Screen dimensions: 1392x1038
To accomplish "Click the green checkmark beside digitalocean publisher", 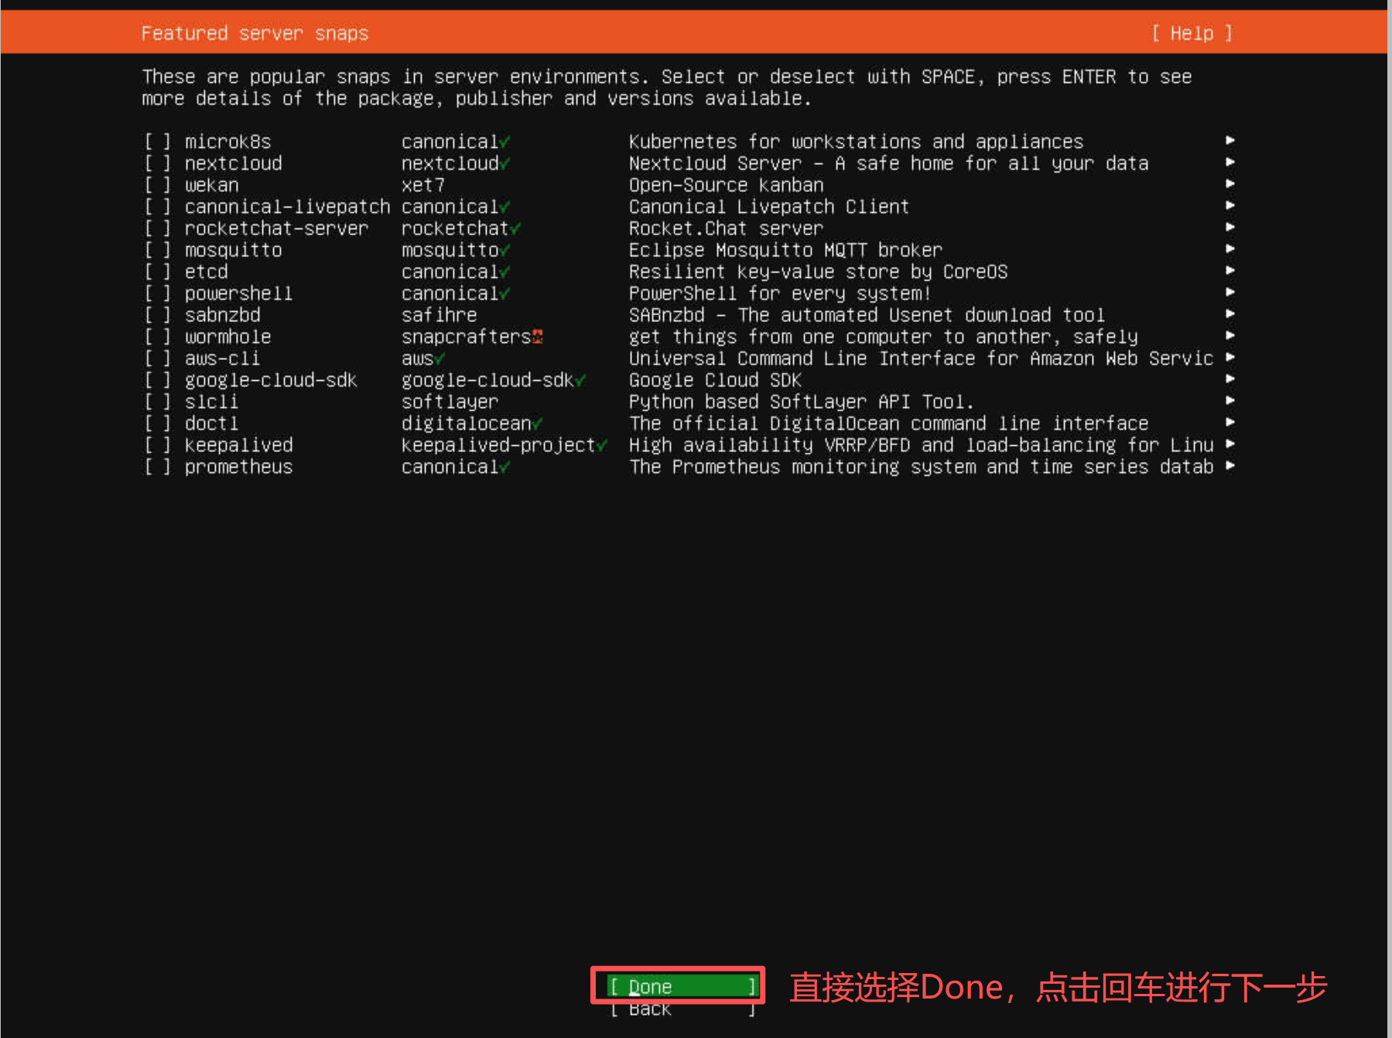I will coord(538,423).
